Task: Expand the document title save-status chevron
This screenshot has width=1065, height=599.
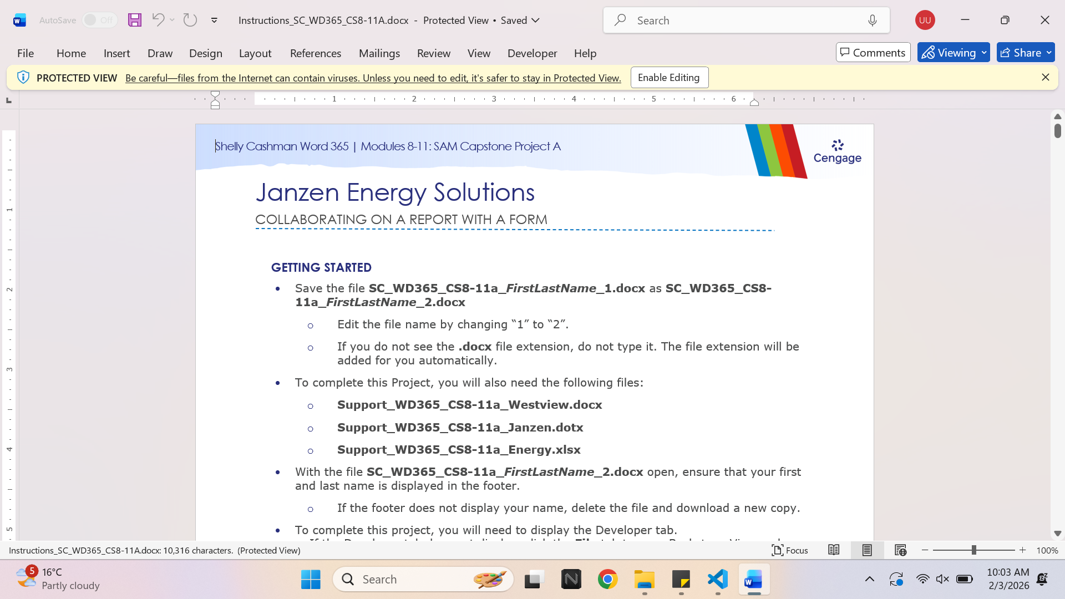Action: tap(536, 20)
